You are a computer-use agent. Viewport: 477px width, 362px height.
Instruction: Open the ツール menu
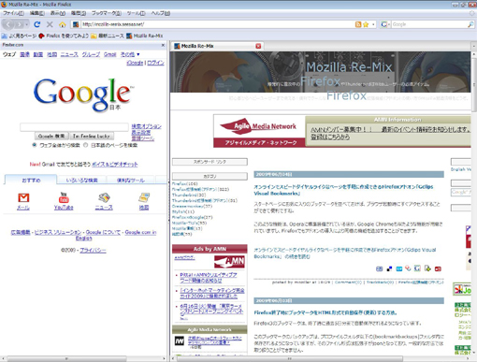point(136,13)
